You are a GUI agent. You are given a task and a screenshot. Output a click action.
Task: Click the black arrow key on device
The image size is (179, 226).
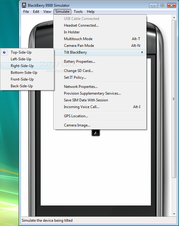pyautogui.click(x=96, y=133)
